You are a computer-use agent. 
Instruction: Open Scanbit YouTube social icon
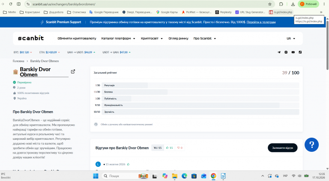click(293, 52)
